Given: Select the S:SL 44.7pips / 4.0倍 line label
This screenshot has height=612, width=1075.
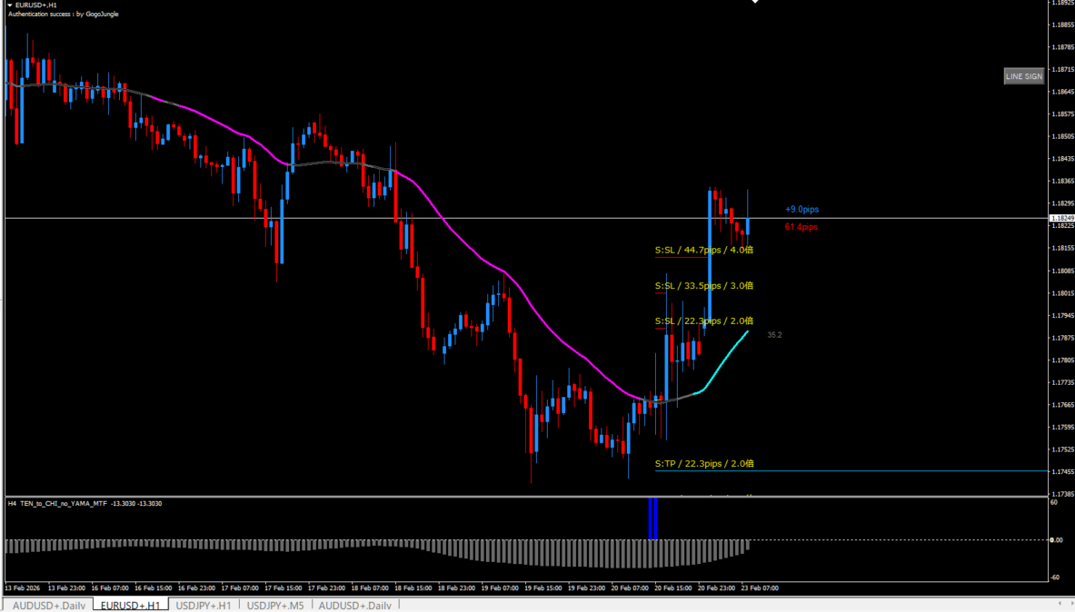Looking at the screenshot, I should [704, 250].
